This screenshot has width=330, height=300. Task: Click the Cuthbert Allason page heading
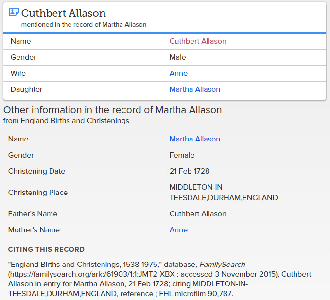pyautogui.click(x=64, y=13)
